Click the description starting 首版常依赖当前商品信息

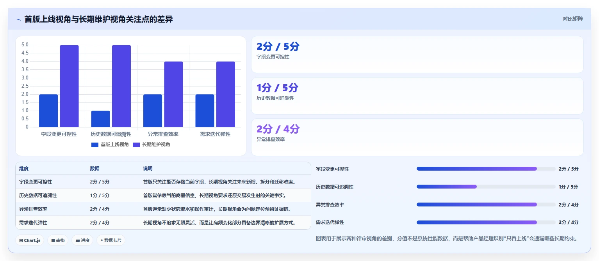coord(215,196)
